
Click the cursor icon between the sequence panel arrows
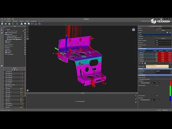click(x=14, y=70)
